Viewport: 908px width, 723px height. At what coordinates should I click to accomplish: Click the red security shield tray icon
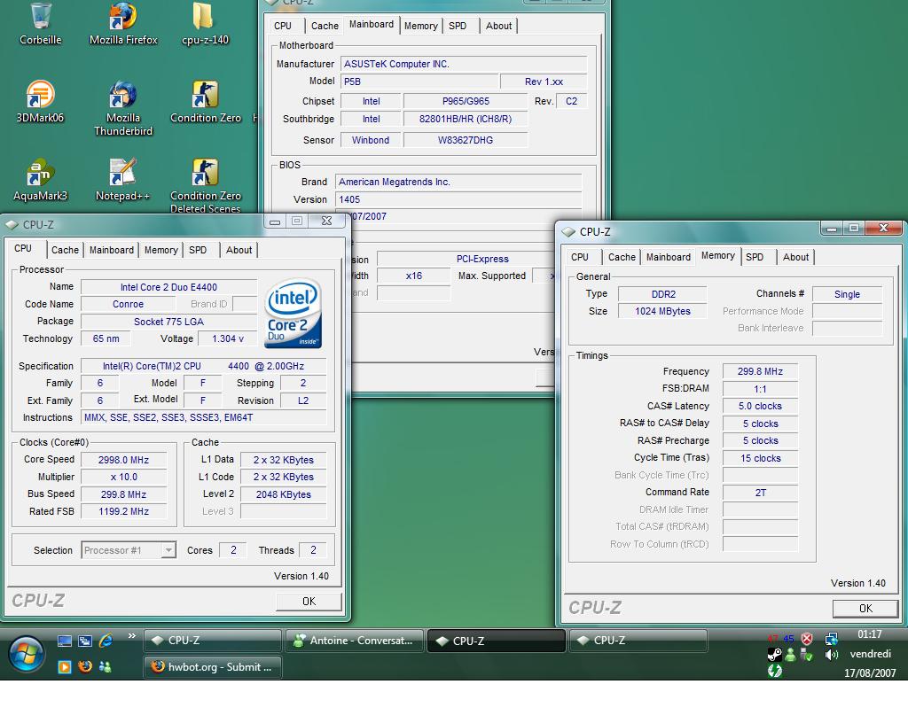click(807, 639)
